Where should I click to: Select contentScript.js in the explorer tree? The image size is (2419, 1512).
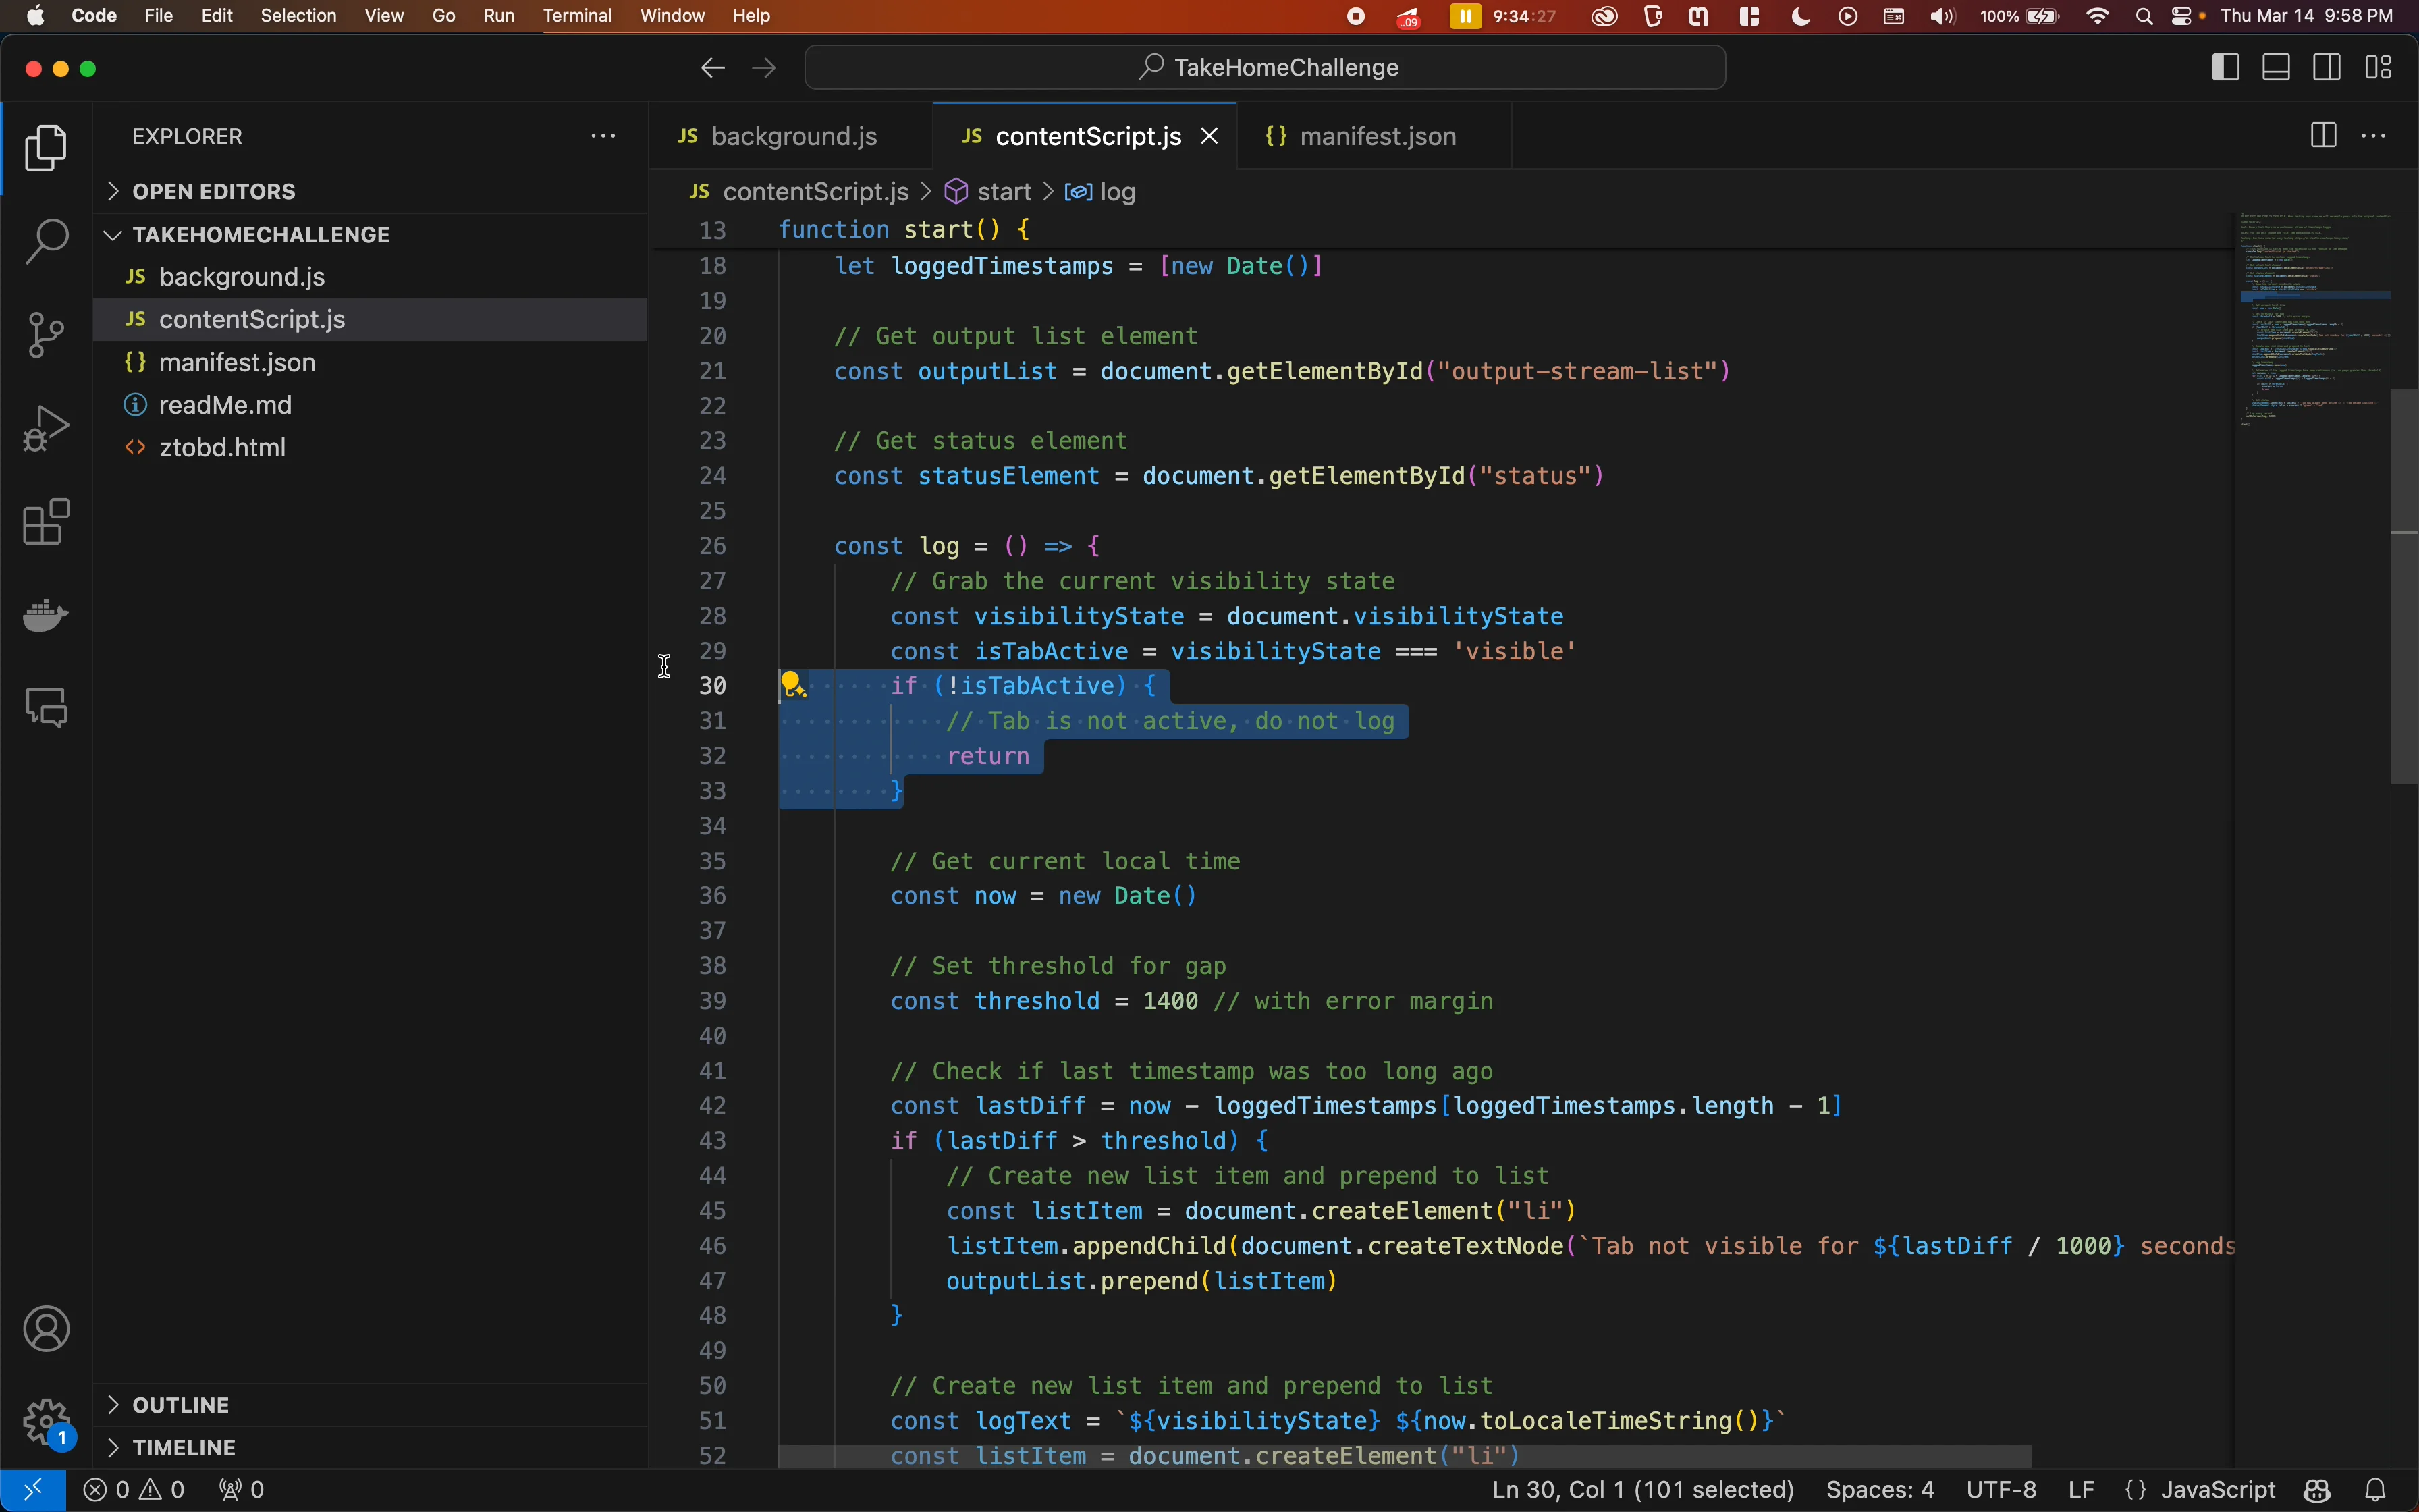tap(370, 319)
